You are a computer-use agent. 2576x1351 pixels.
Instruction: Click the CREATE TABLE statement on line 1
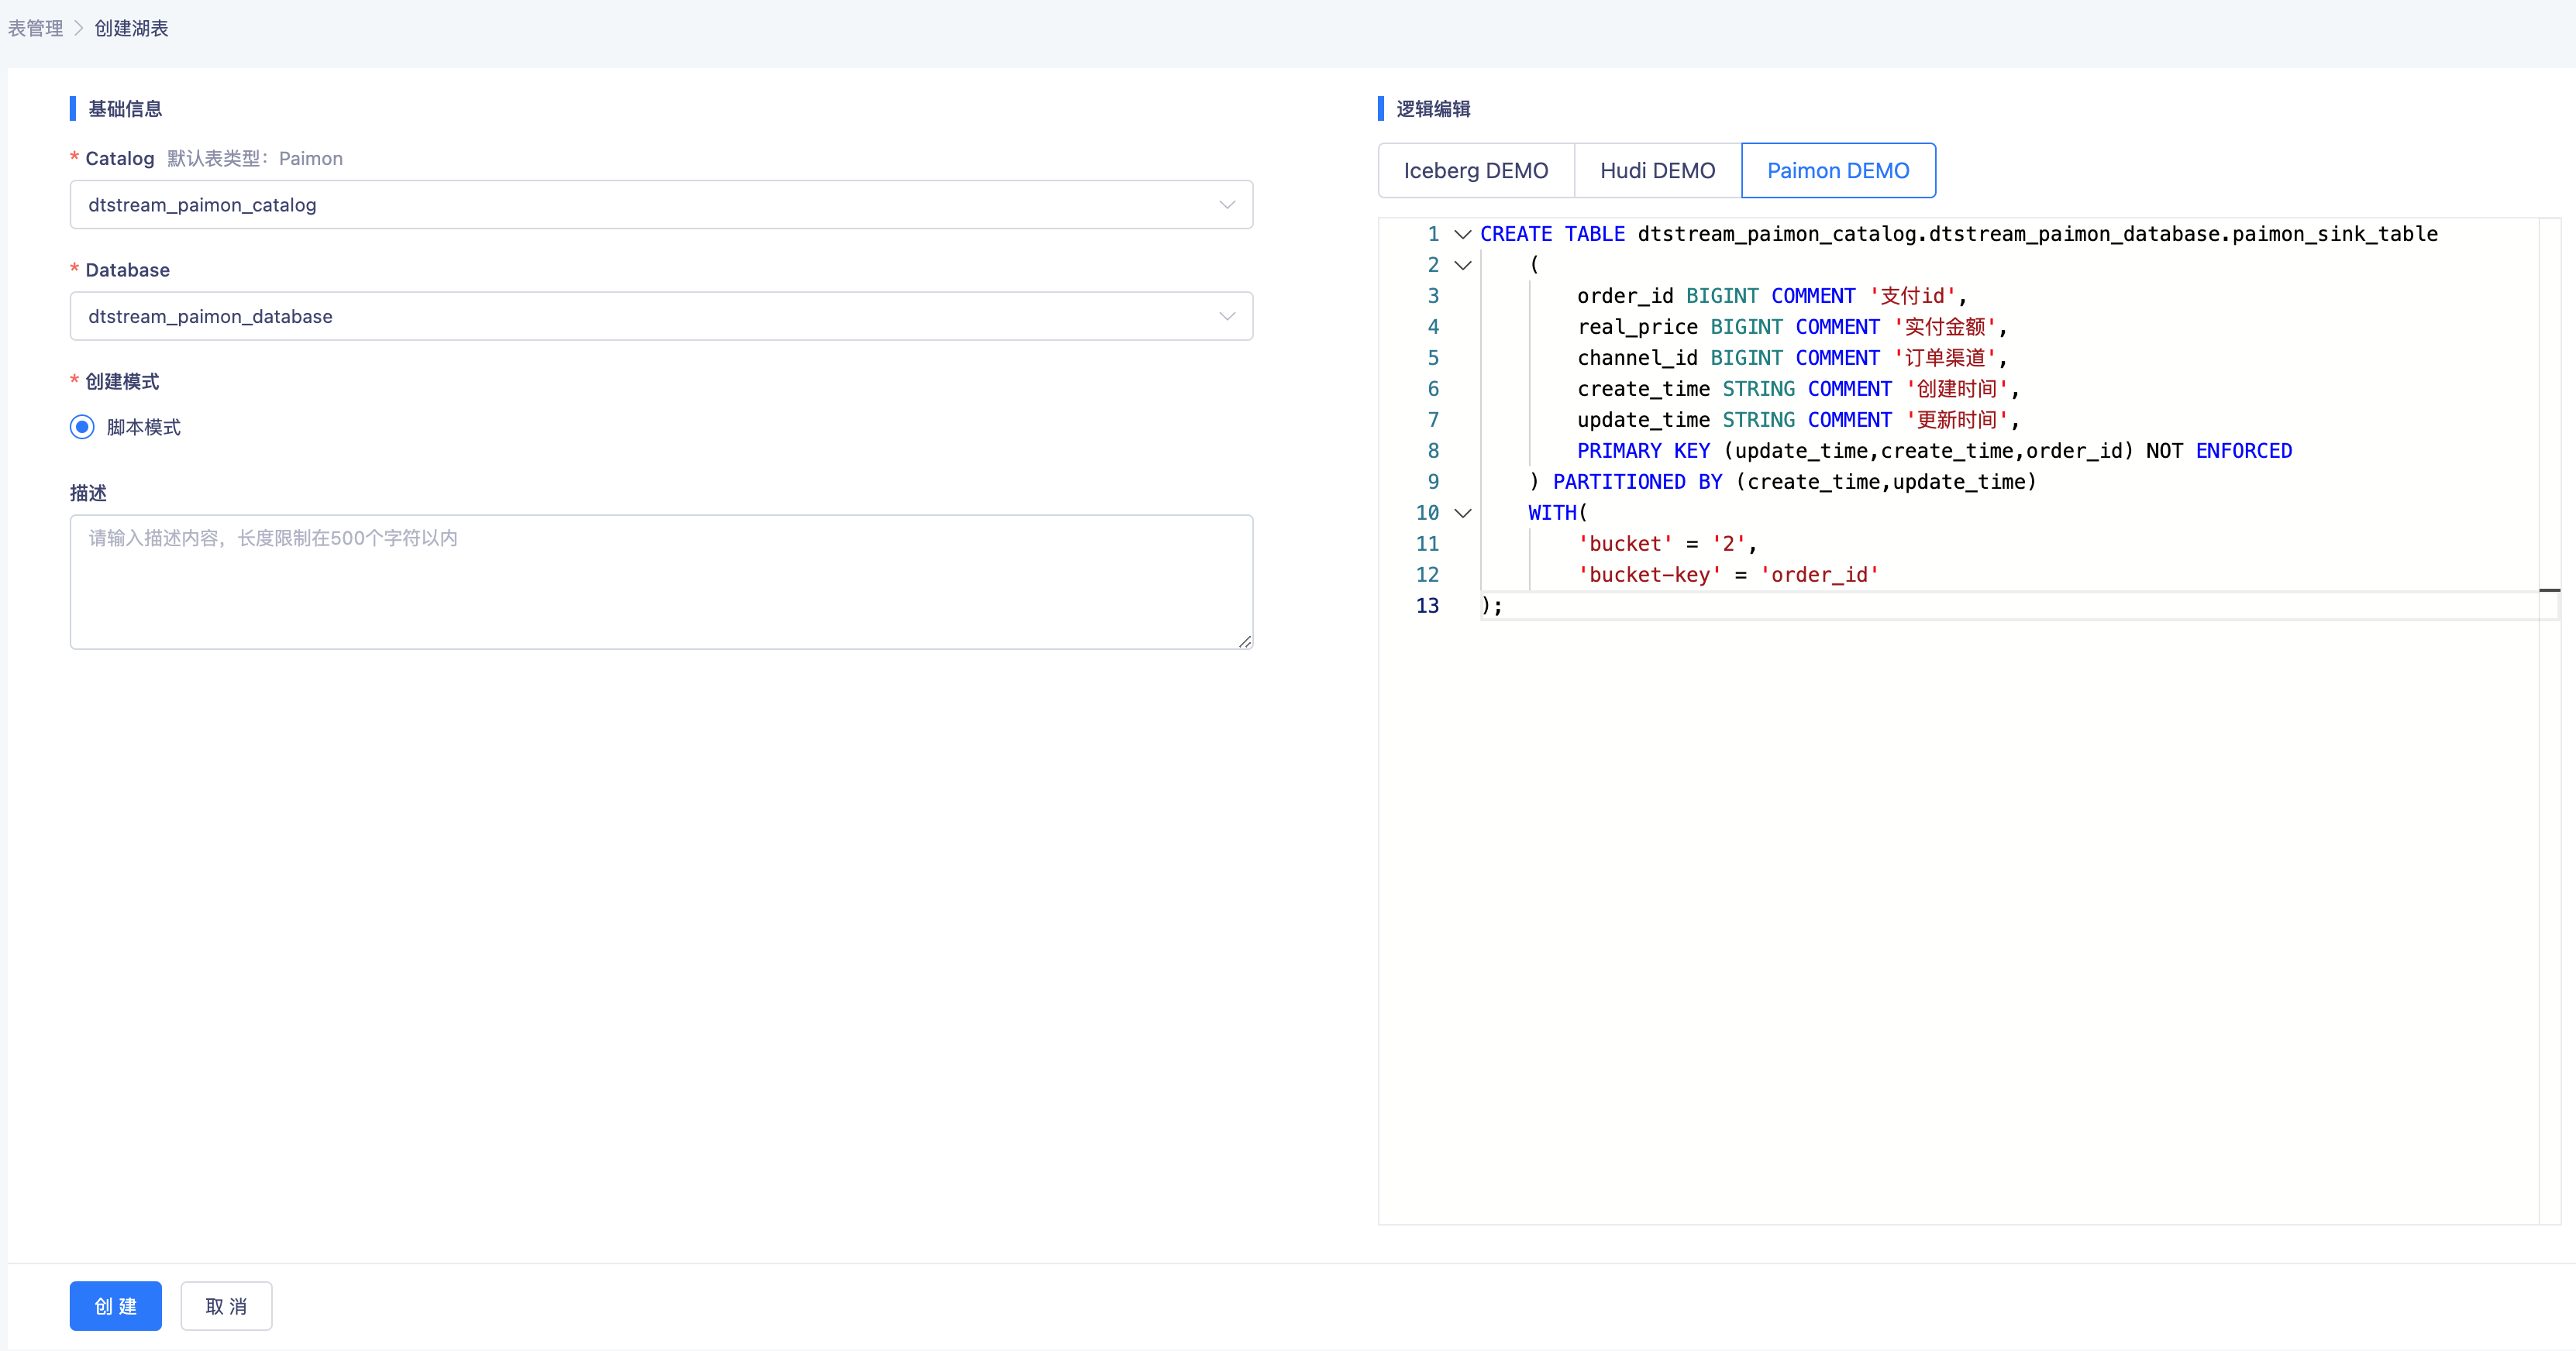(1958, 234)
